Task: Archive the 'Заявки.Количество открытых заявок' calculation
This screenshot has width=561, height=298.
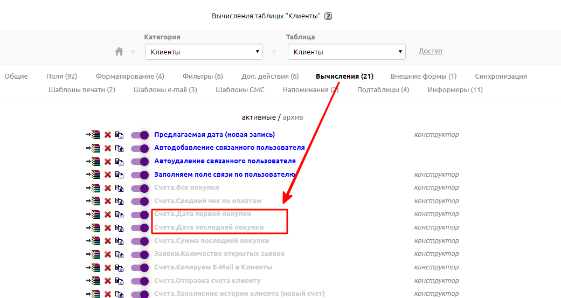Action: pyautogui.click(x=94, y=254)
